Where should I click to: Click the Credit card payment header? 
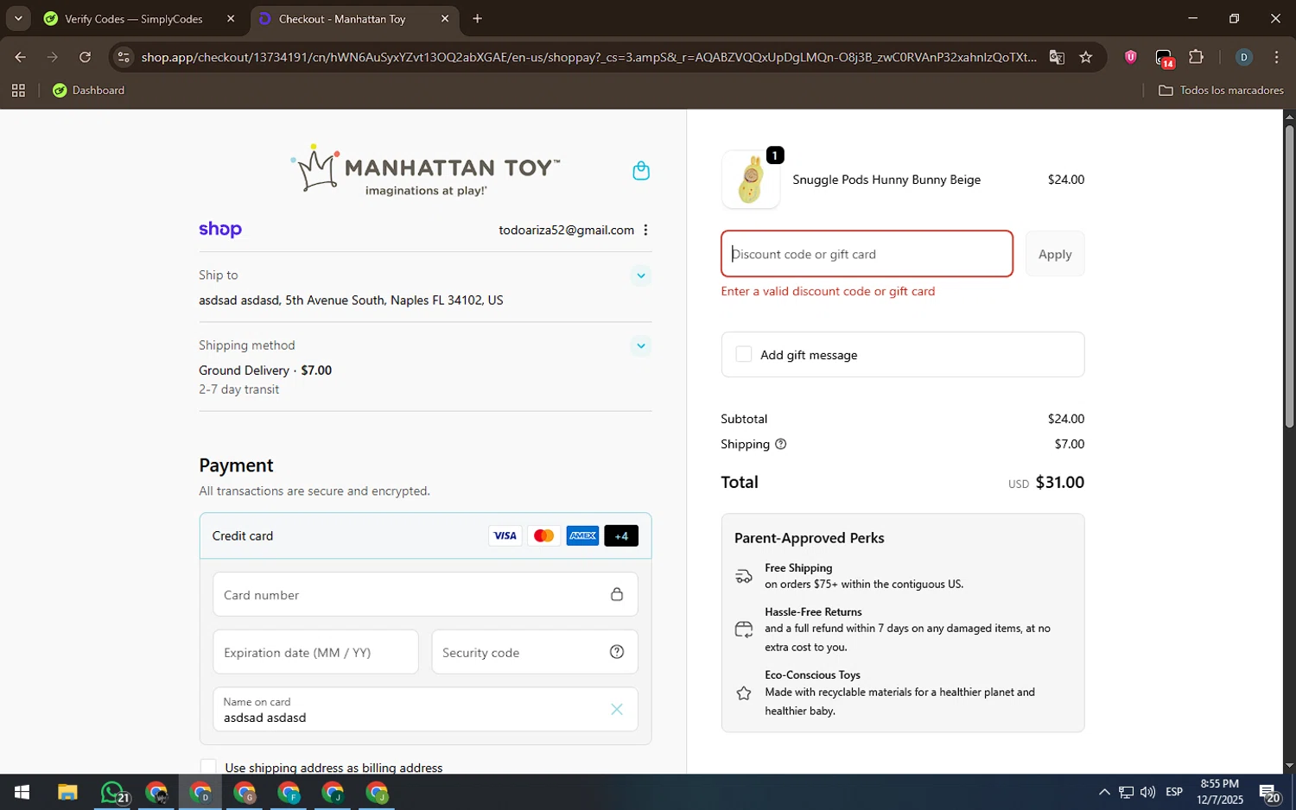(x=425, y=535)
